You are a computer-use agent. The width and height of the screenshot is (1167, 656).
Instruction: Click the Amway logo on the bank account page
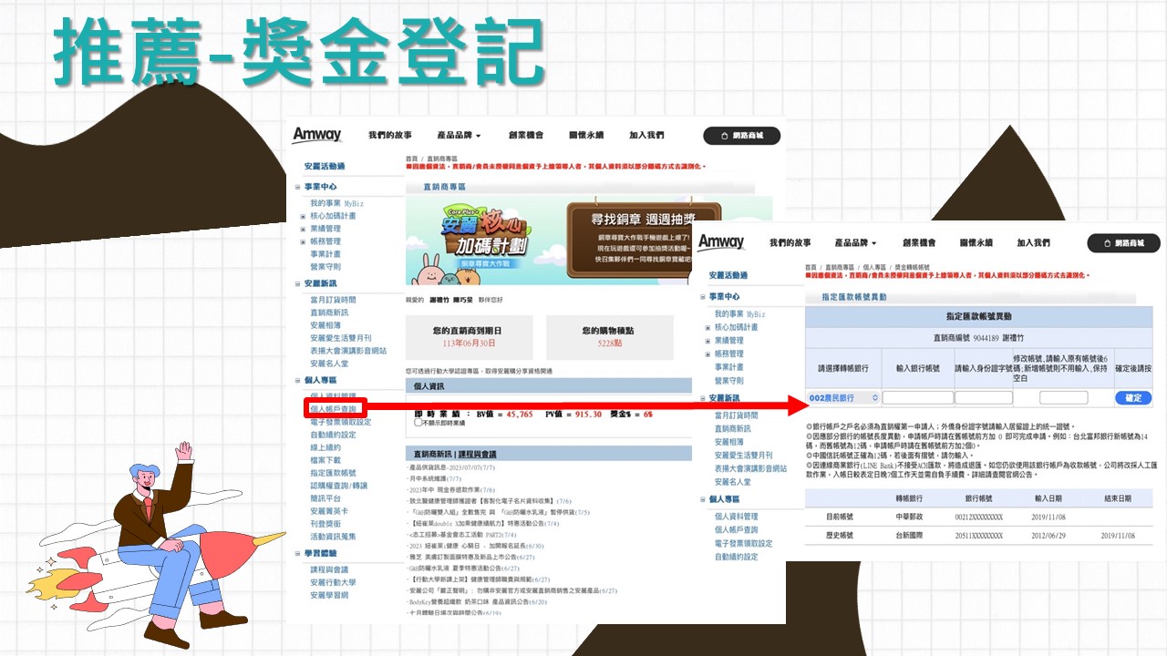[x=722, y=242]
